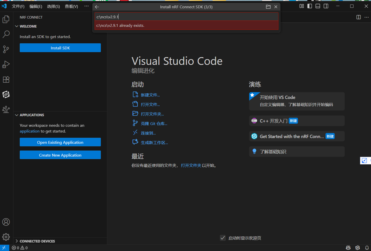Viewport: 371px width, 251px height.
Task: Click the SDK install path input field
Action: tap(186, 17)
